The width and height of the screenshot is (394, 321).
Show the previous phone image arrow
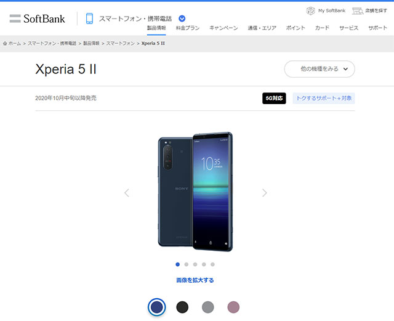click(127, 193)
